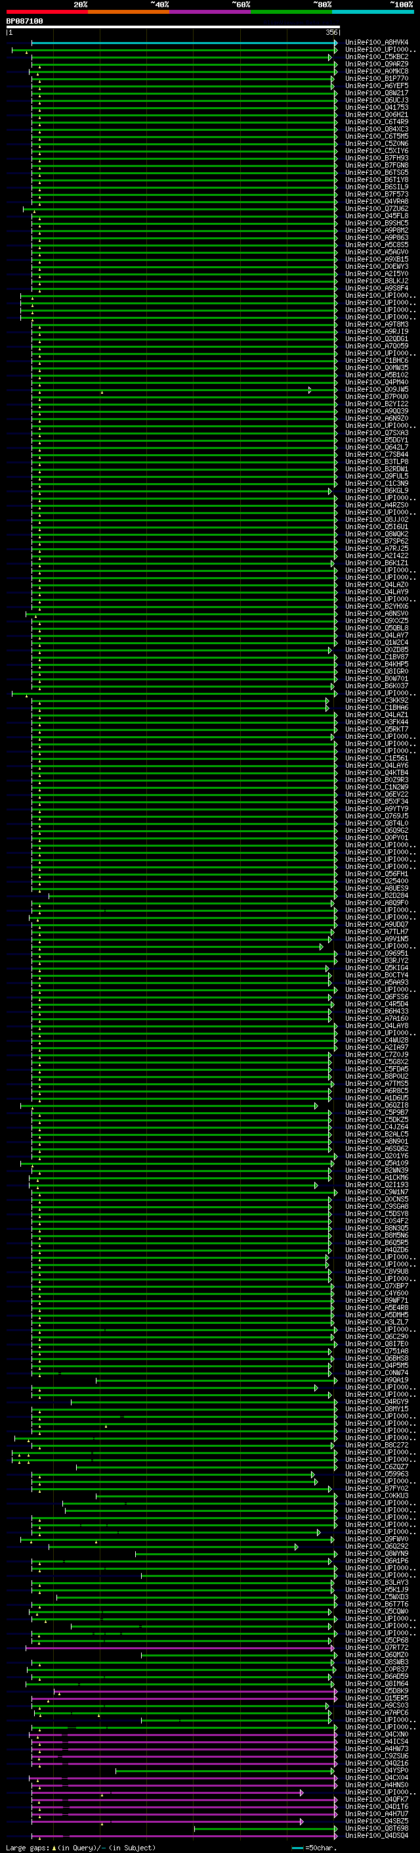This screenshot has width=420, height=1853.
Task: Select the UniRef100_A9P863 label
Action: (x=377, y=237)
